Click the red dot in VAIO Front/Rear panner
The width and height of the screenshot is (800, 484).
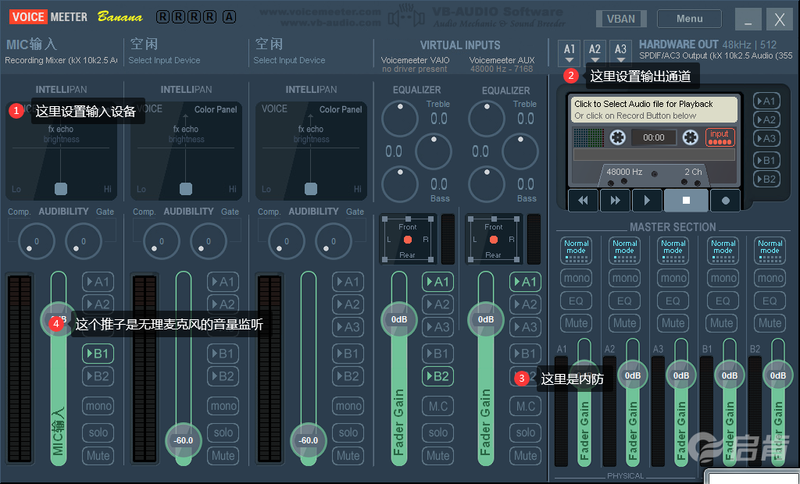pos(407,240)
